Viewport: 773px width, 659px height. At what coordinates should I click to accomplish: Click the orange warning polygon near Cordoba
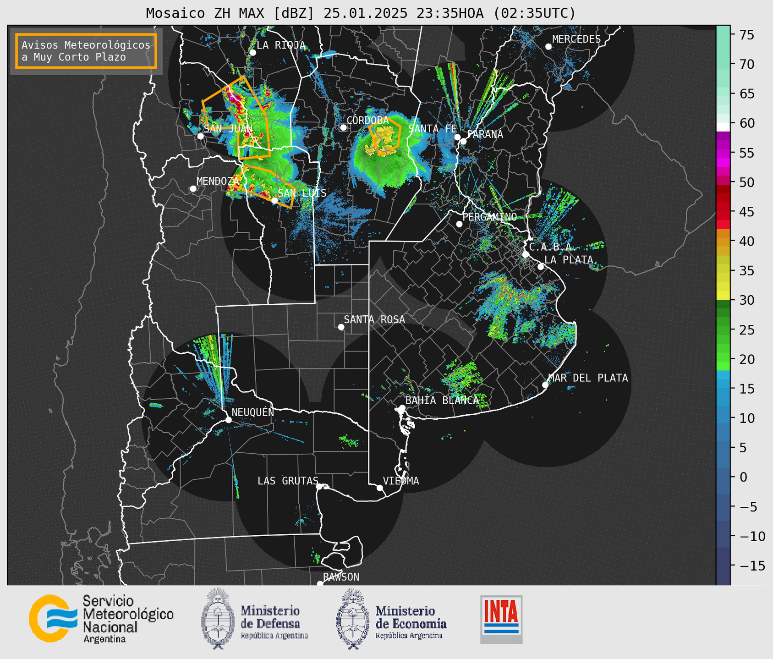pyautogui.click(x=385, y=136)
